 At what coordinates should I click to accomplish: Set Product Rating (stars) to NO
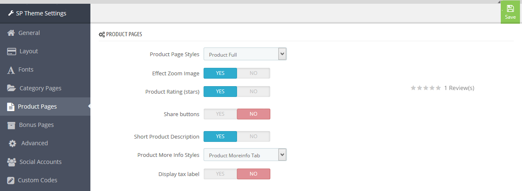[x=253, y=92]
